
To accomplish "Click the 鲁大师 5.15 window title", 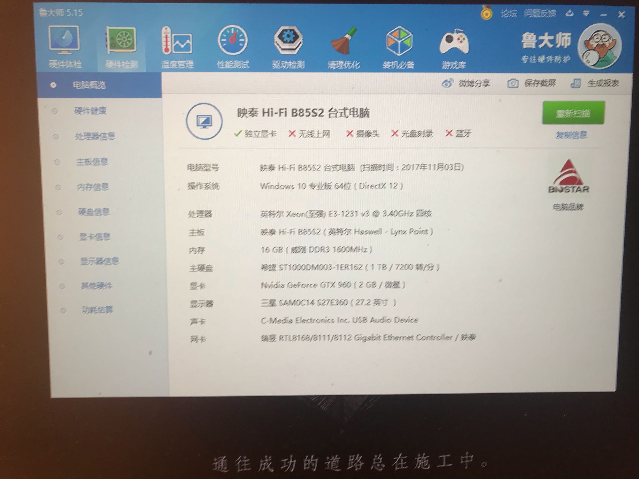I will click(x=61, y=13).
